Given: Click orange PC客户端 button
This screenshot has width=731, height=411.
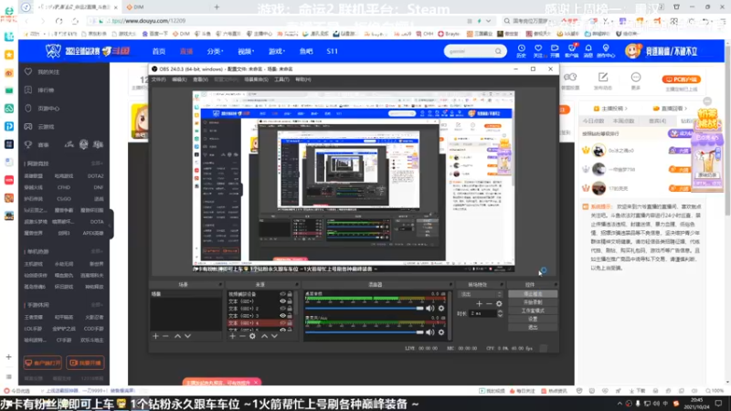Looking at the screenshot, I should [681, 79].
